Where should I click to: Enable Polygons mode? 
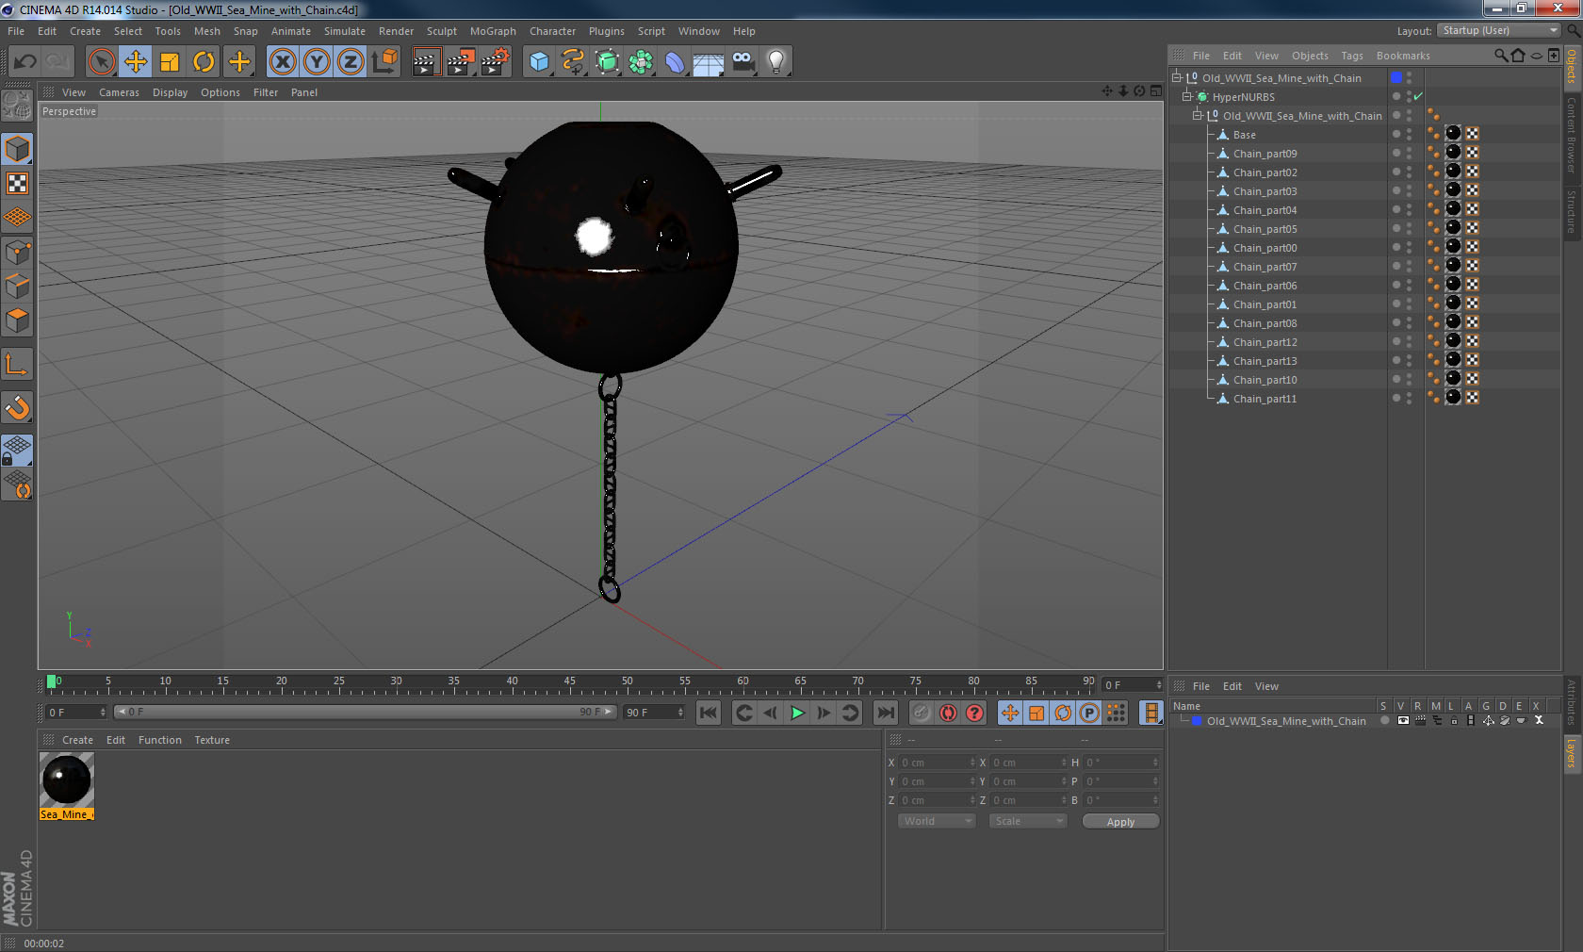coord(17,320)
